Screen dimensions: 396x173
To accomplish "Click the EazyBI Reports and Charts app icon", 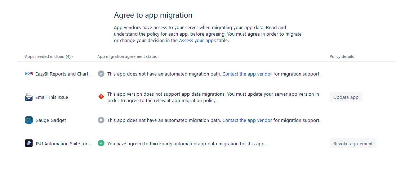I will pos(29,74).
